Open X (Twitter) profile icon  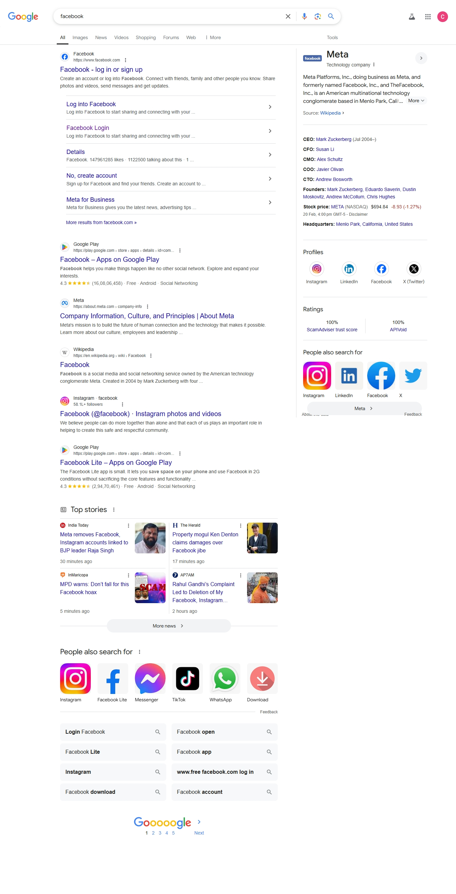[x=414, y=269]
